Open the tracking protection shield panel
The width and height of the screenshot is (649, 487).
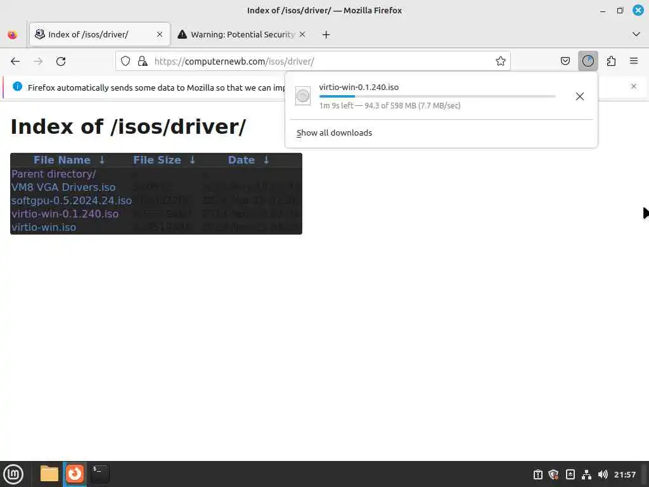tap(125, 62)
